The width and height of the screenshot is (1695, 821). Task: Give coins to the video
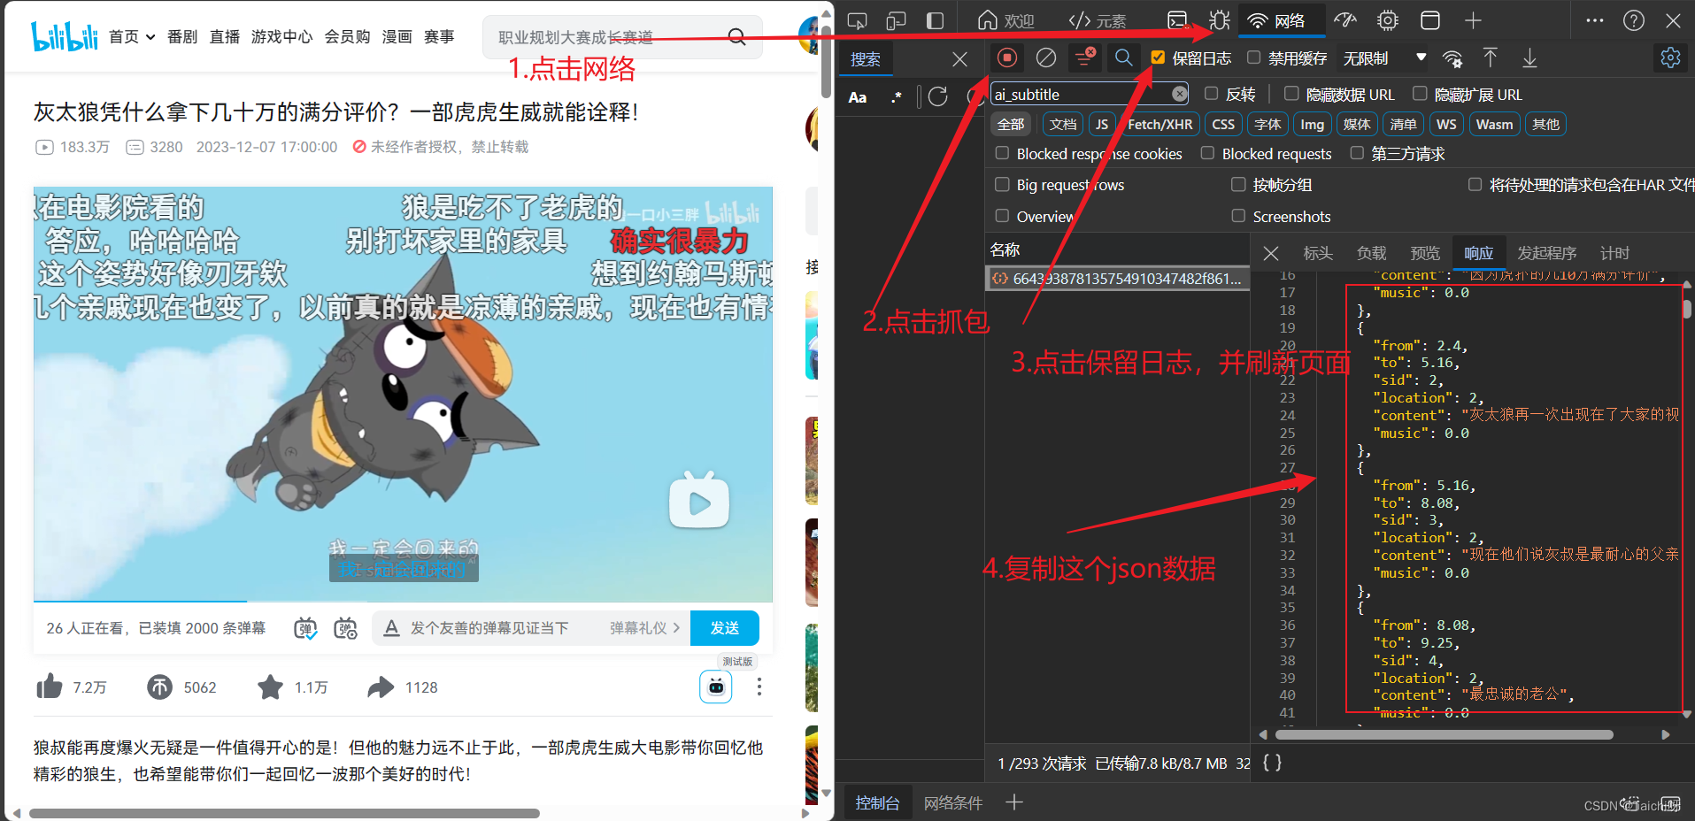pyautogui.click(x=159, y=687)
